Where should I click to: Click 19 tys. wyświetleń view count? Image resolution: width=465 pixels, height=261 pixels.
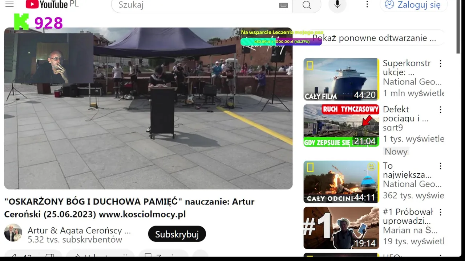[413, 241]
